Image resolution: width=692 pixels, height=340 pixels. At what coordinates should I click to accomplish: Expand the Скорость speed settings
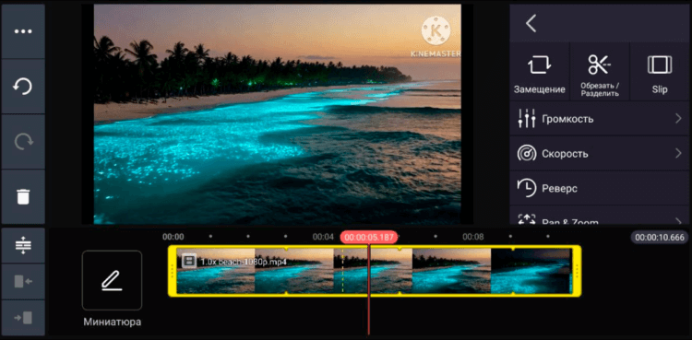[x=600, y=154]
